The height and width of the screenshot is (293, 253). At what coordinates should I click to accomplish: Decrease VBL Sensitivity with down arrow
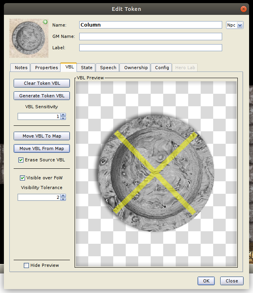coord(63,118)
